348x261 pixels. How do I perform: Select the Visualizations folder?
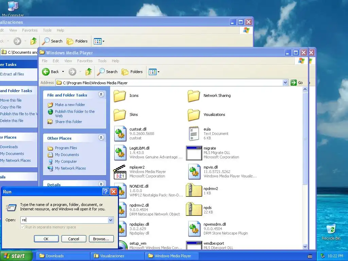(x=194, y=115)
